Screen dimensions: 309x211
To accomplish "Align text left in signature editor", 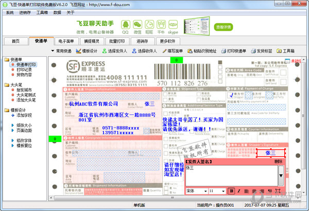I will point(247,191).
